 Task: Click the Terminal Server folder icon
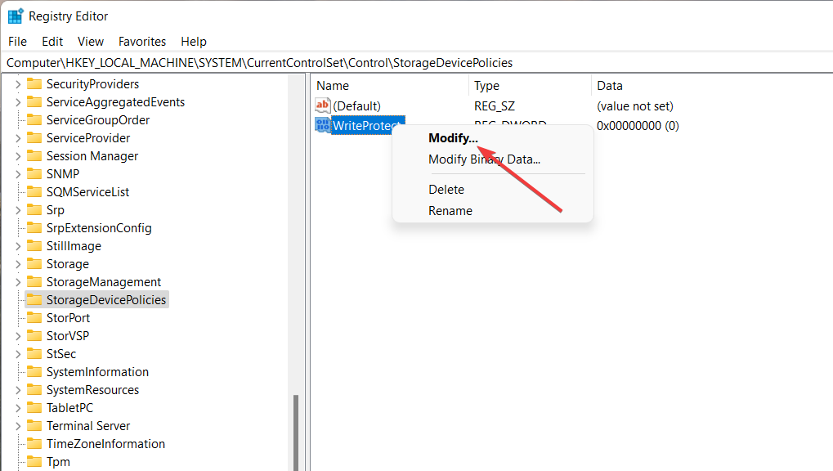point(34,426)
